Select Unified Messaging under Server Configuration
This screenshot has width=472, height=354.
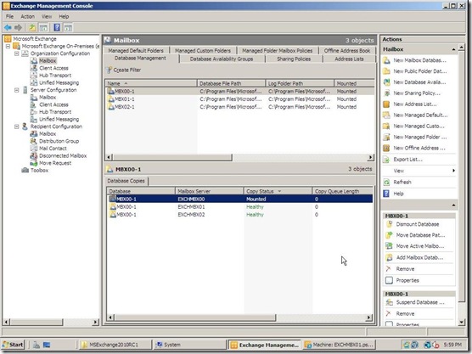coord(59,119)
